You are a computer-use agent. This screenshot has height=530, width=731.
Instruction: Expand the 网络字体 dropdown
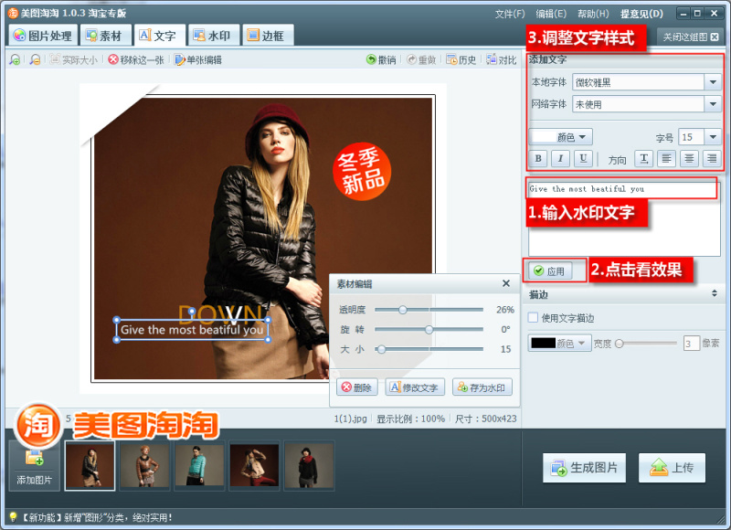click(x=713, y=104)
